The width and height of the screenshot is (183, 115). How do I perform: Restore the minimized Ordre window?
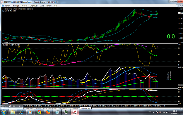(x=10, y=106)
